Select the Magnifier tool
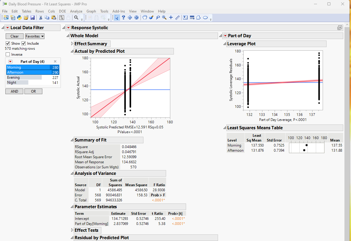The width and height of the screenshot is (351, 241). click(x=164, y=17)
